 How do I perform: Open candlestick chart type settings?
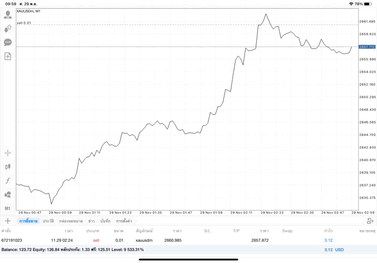tap(8, 167)
